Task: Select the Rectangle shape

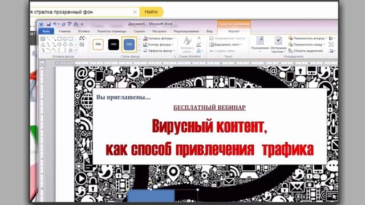Action: 59,39
